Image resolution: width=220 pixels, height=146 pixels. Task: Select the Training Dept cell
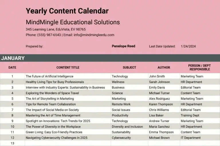[200, 115]
